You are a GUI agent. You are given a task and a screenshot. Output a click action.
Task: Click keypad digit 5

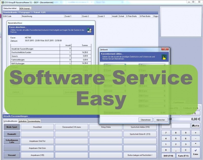(x=176, y=138)
